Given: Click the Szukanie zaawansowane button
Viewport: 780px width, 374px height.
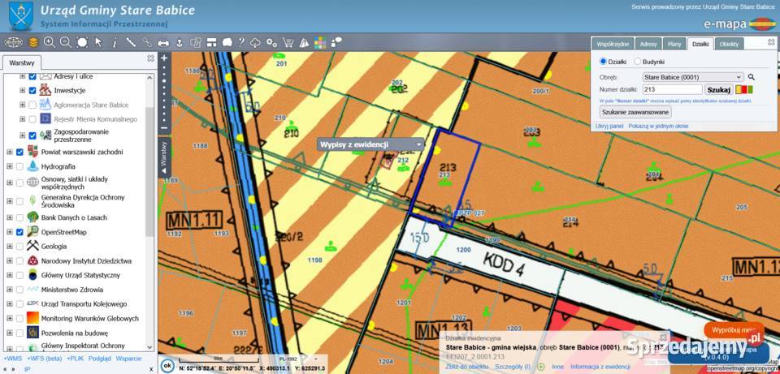Looking at the screenshot, I should [635, 112].
